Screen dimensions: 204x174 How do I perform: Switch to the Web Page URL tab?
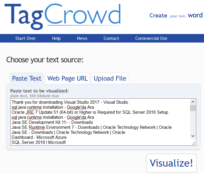tap(68, 78)
